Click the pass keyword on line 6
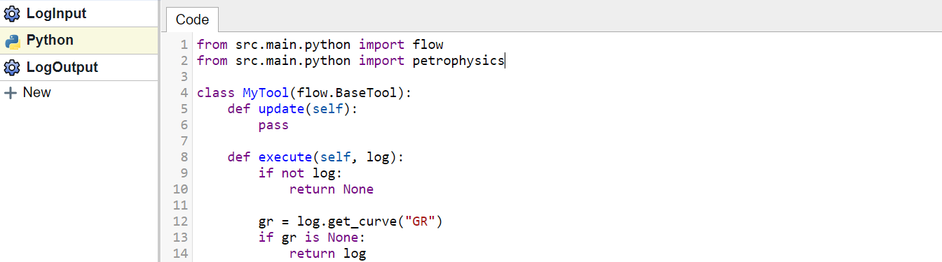The height and width of the screenshot is (262, 942). [273, 125]
